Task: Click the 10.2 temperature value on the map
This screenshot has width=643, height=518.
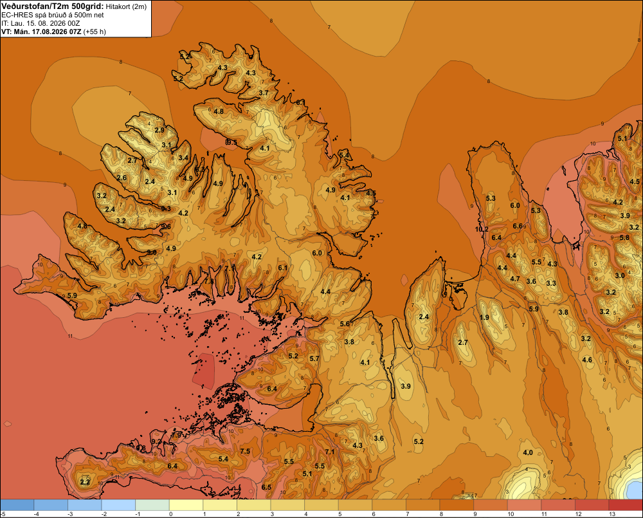Action: tap(482, 229)
